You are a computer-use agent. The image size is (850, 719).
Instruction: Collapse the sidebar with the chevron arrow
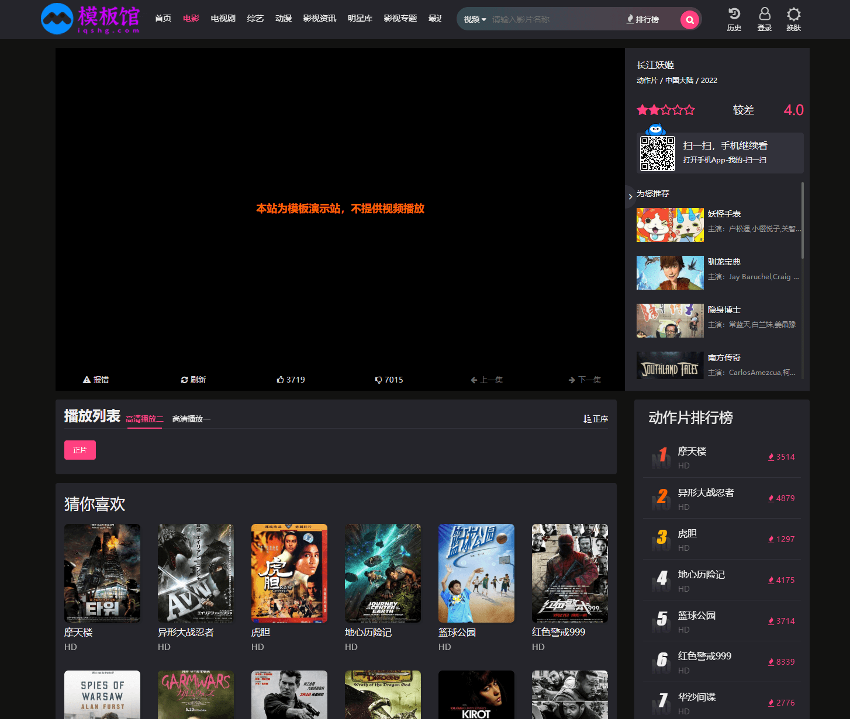coord(630,197)
